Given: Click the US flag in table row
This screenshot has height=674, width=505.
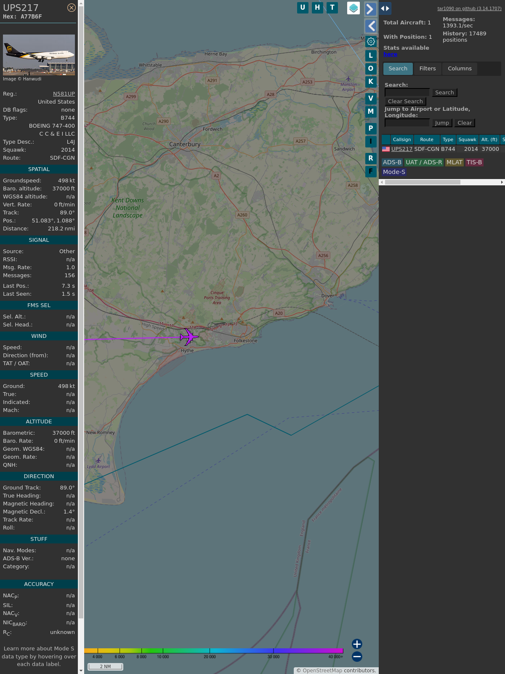Looking at the screenshot, I should click(386, 149).
